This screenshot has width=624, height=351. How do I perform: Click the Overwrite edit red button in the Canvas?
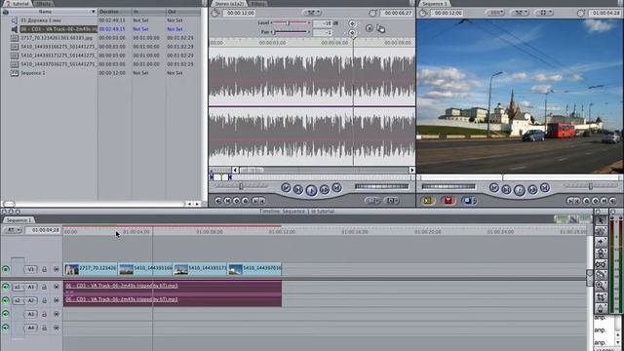click(448, 201)
